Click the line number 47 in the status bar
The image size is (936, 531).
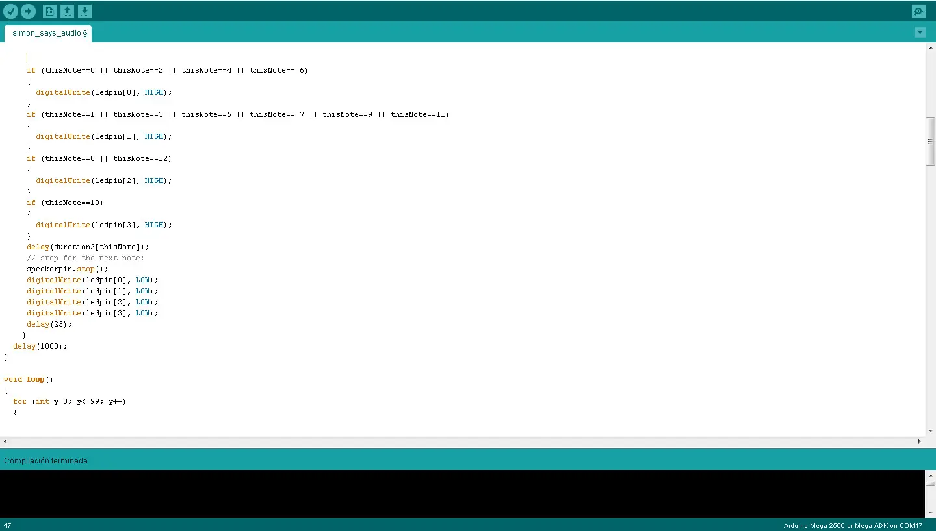[x=7, y=525]
